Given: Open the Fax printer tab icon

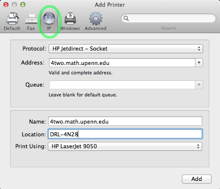Looking at the screenshot, I should coord(31,19).
